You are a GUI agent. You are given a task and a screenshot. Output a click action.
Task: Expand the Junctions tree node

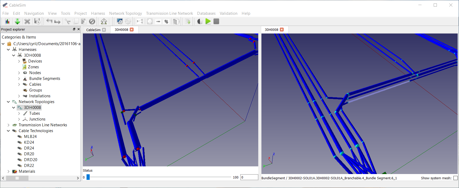(x=19, y=119)
